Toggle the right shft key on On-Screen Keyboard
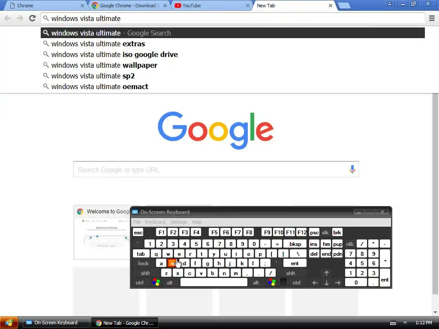The image size is (439, 329). pos(291,273)
